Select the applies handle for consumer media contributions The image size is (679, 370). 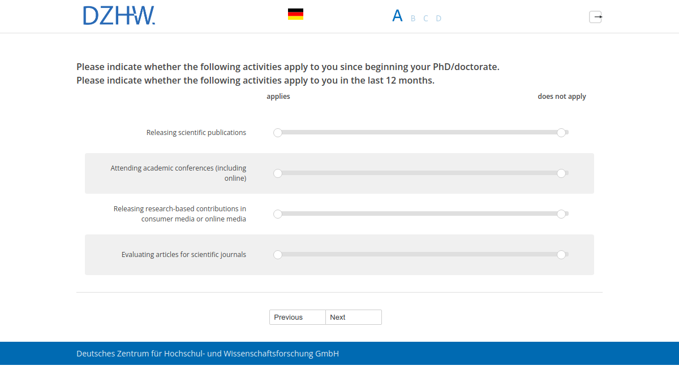pos(278,214)
